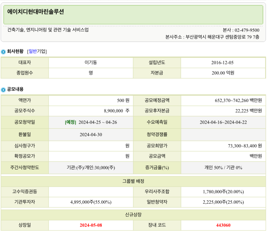This screenshot has width=271, height=232.
Task: Click the 자본금 value 200.00 억원
Action: (x=223, y=73)
